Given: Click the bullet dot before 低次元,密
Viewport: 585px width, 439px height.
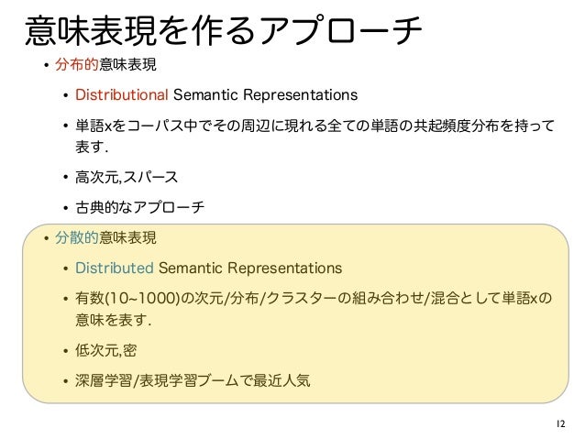Looking at the screenshot, I should 65,350.
